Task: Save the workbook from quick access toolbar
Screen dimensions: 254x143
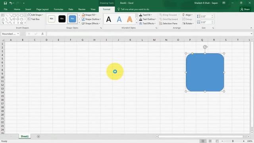Action: 5,3
